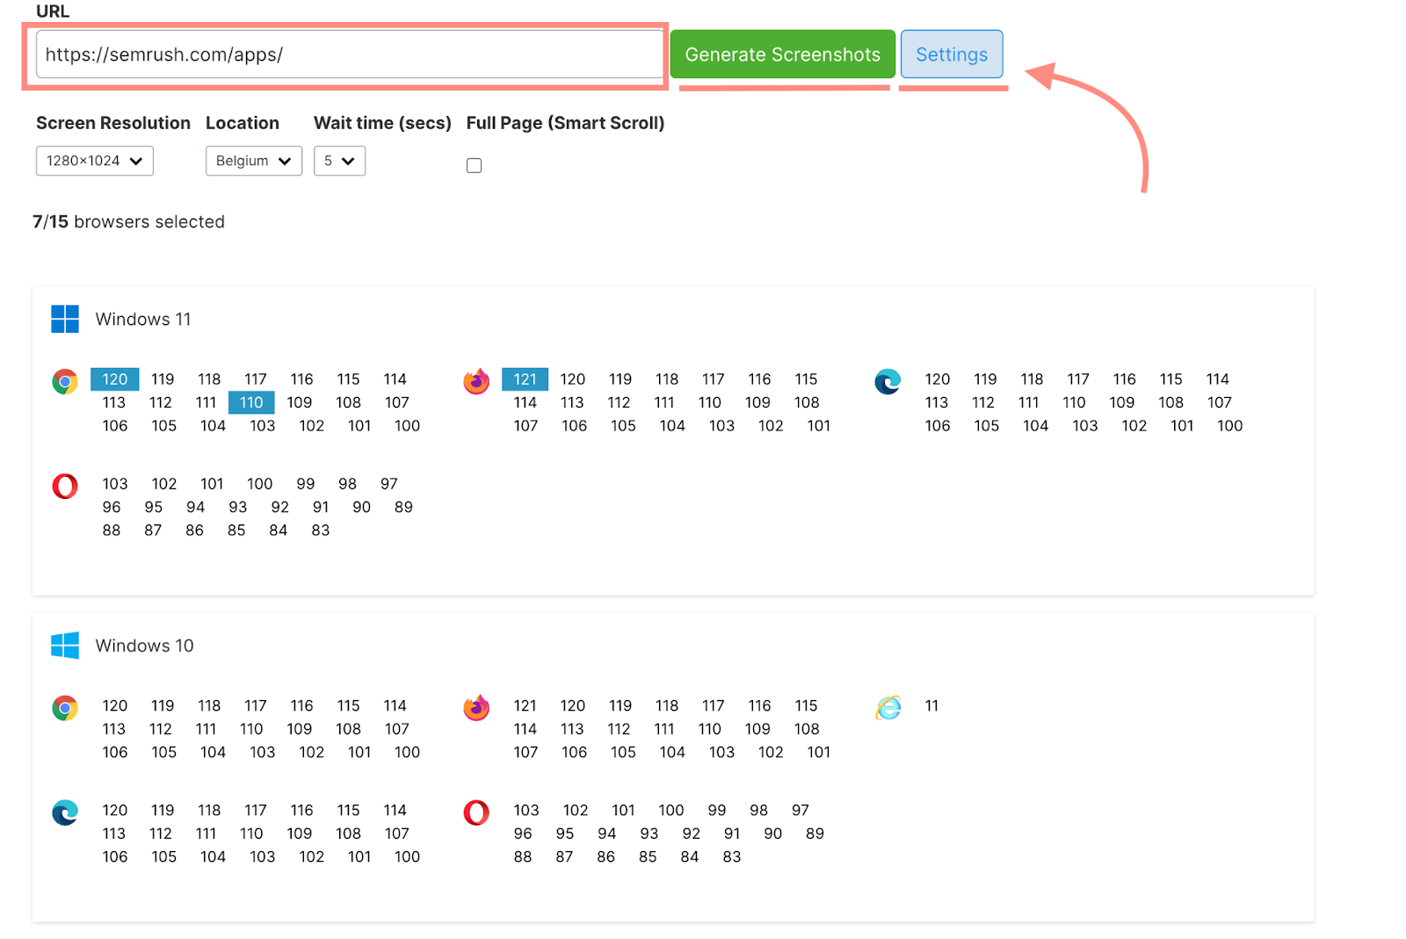
Task: Click the Generate Screenshots button
Action: tap(782, 54)
